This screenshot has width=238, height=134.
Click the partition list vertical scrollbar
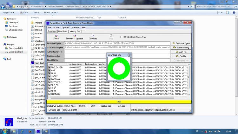coord(189,77)
